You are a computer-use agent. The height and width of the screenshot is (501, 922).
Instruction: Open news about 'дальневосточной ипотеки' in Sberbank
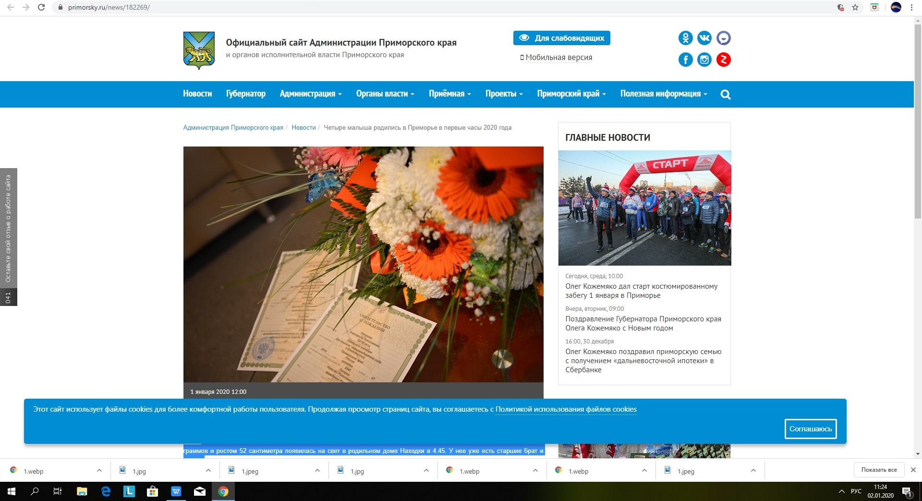click(643, 361)
